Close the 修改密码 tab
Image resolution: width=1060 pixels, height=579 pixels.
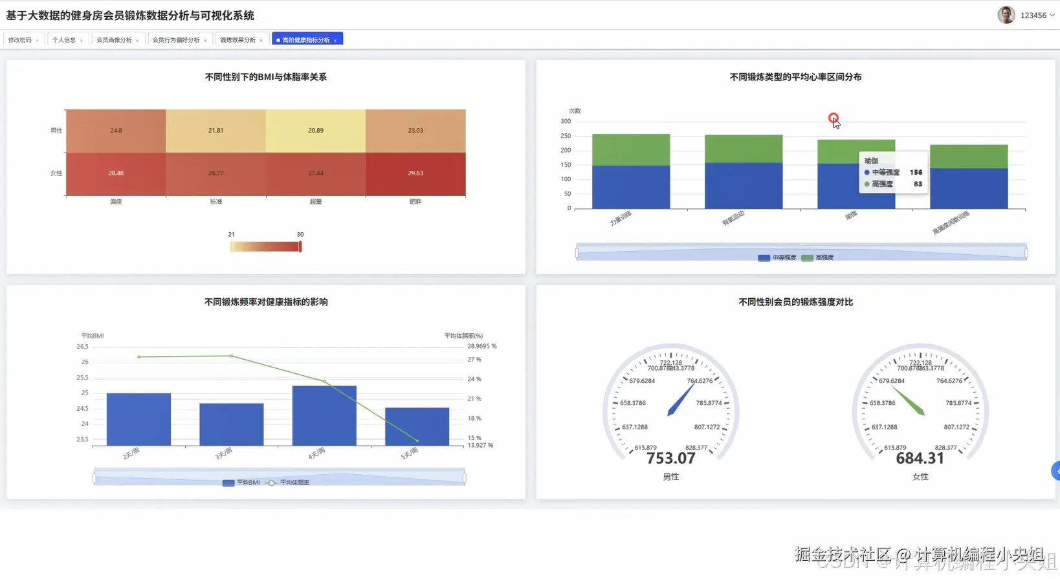(x=38, y=41)
